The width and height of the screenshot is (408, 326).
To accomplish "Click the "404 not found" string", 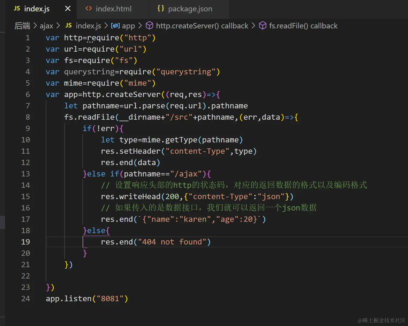I will pos(172,242).
